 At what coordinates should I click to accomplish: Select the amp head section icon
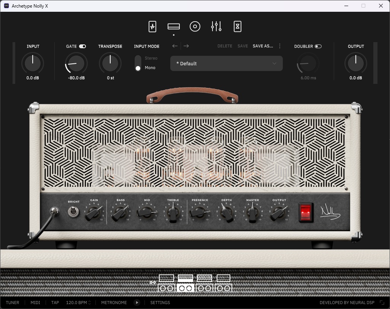pyautogui.click(x=174, y=26)
